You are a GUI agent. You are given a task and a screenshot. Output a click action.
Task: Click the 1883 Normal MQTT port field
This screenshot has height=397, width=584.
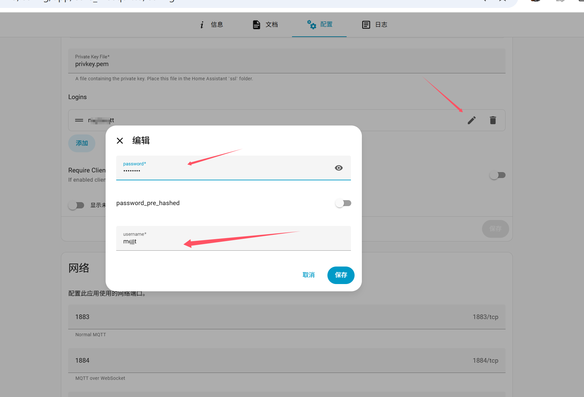pyautogui.click(x=265, y=317)
